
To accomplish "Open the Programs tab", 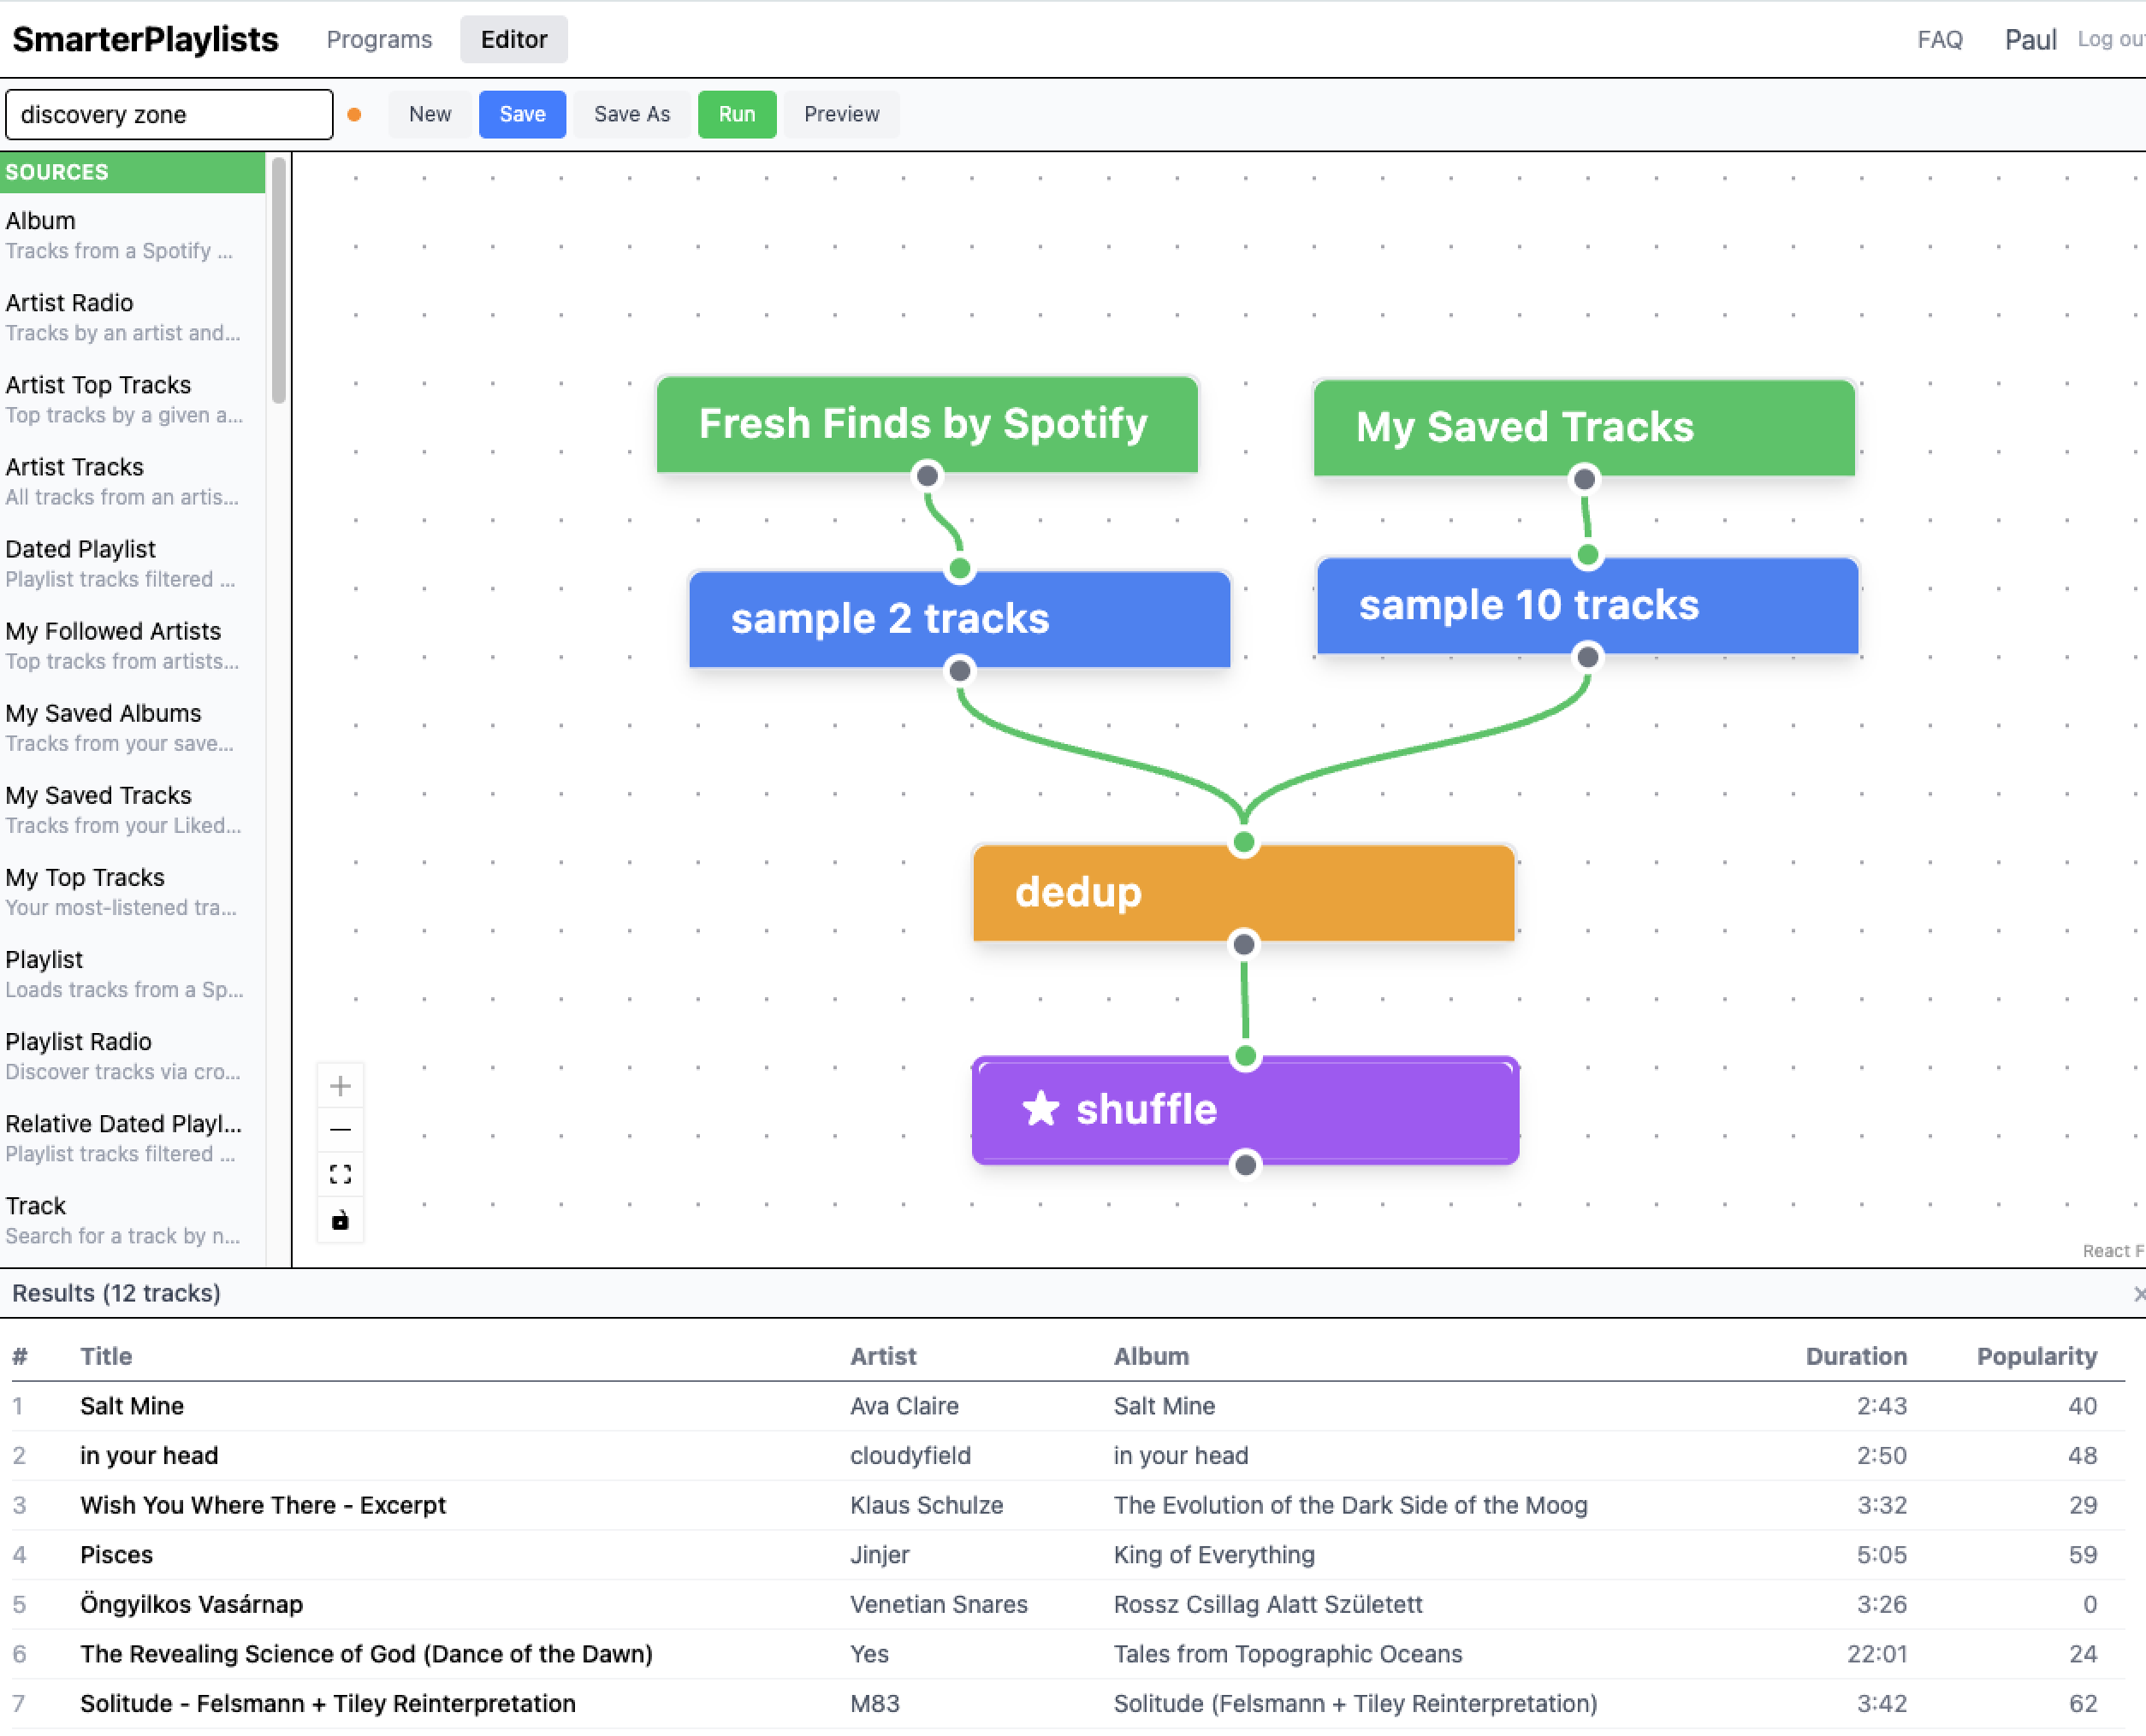I will (379, 40).
